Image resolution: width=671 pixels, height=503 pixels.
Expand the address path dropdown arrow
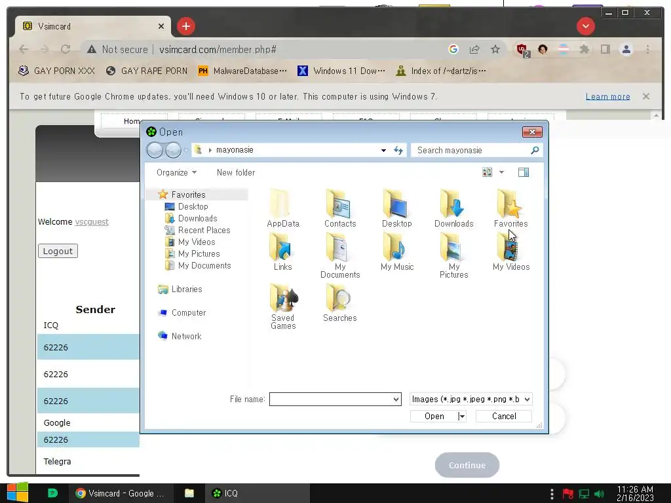[x=383, y=150]
